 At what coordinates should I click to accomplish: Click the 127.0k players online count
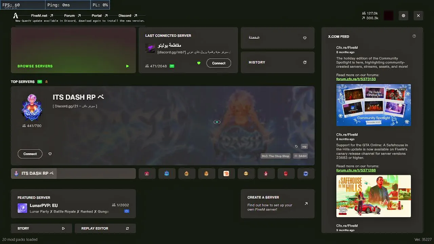tap(370, 14)
